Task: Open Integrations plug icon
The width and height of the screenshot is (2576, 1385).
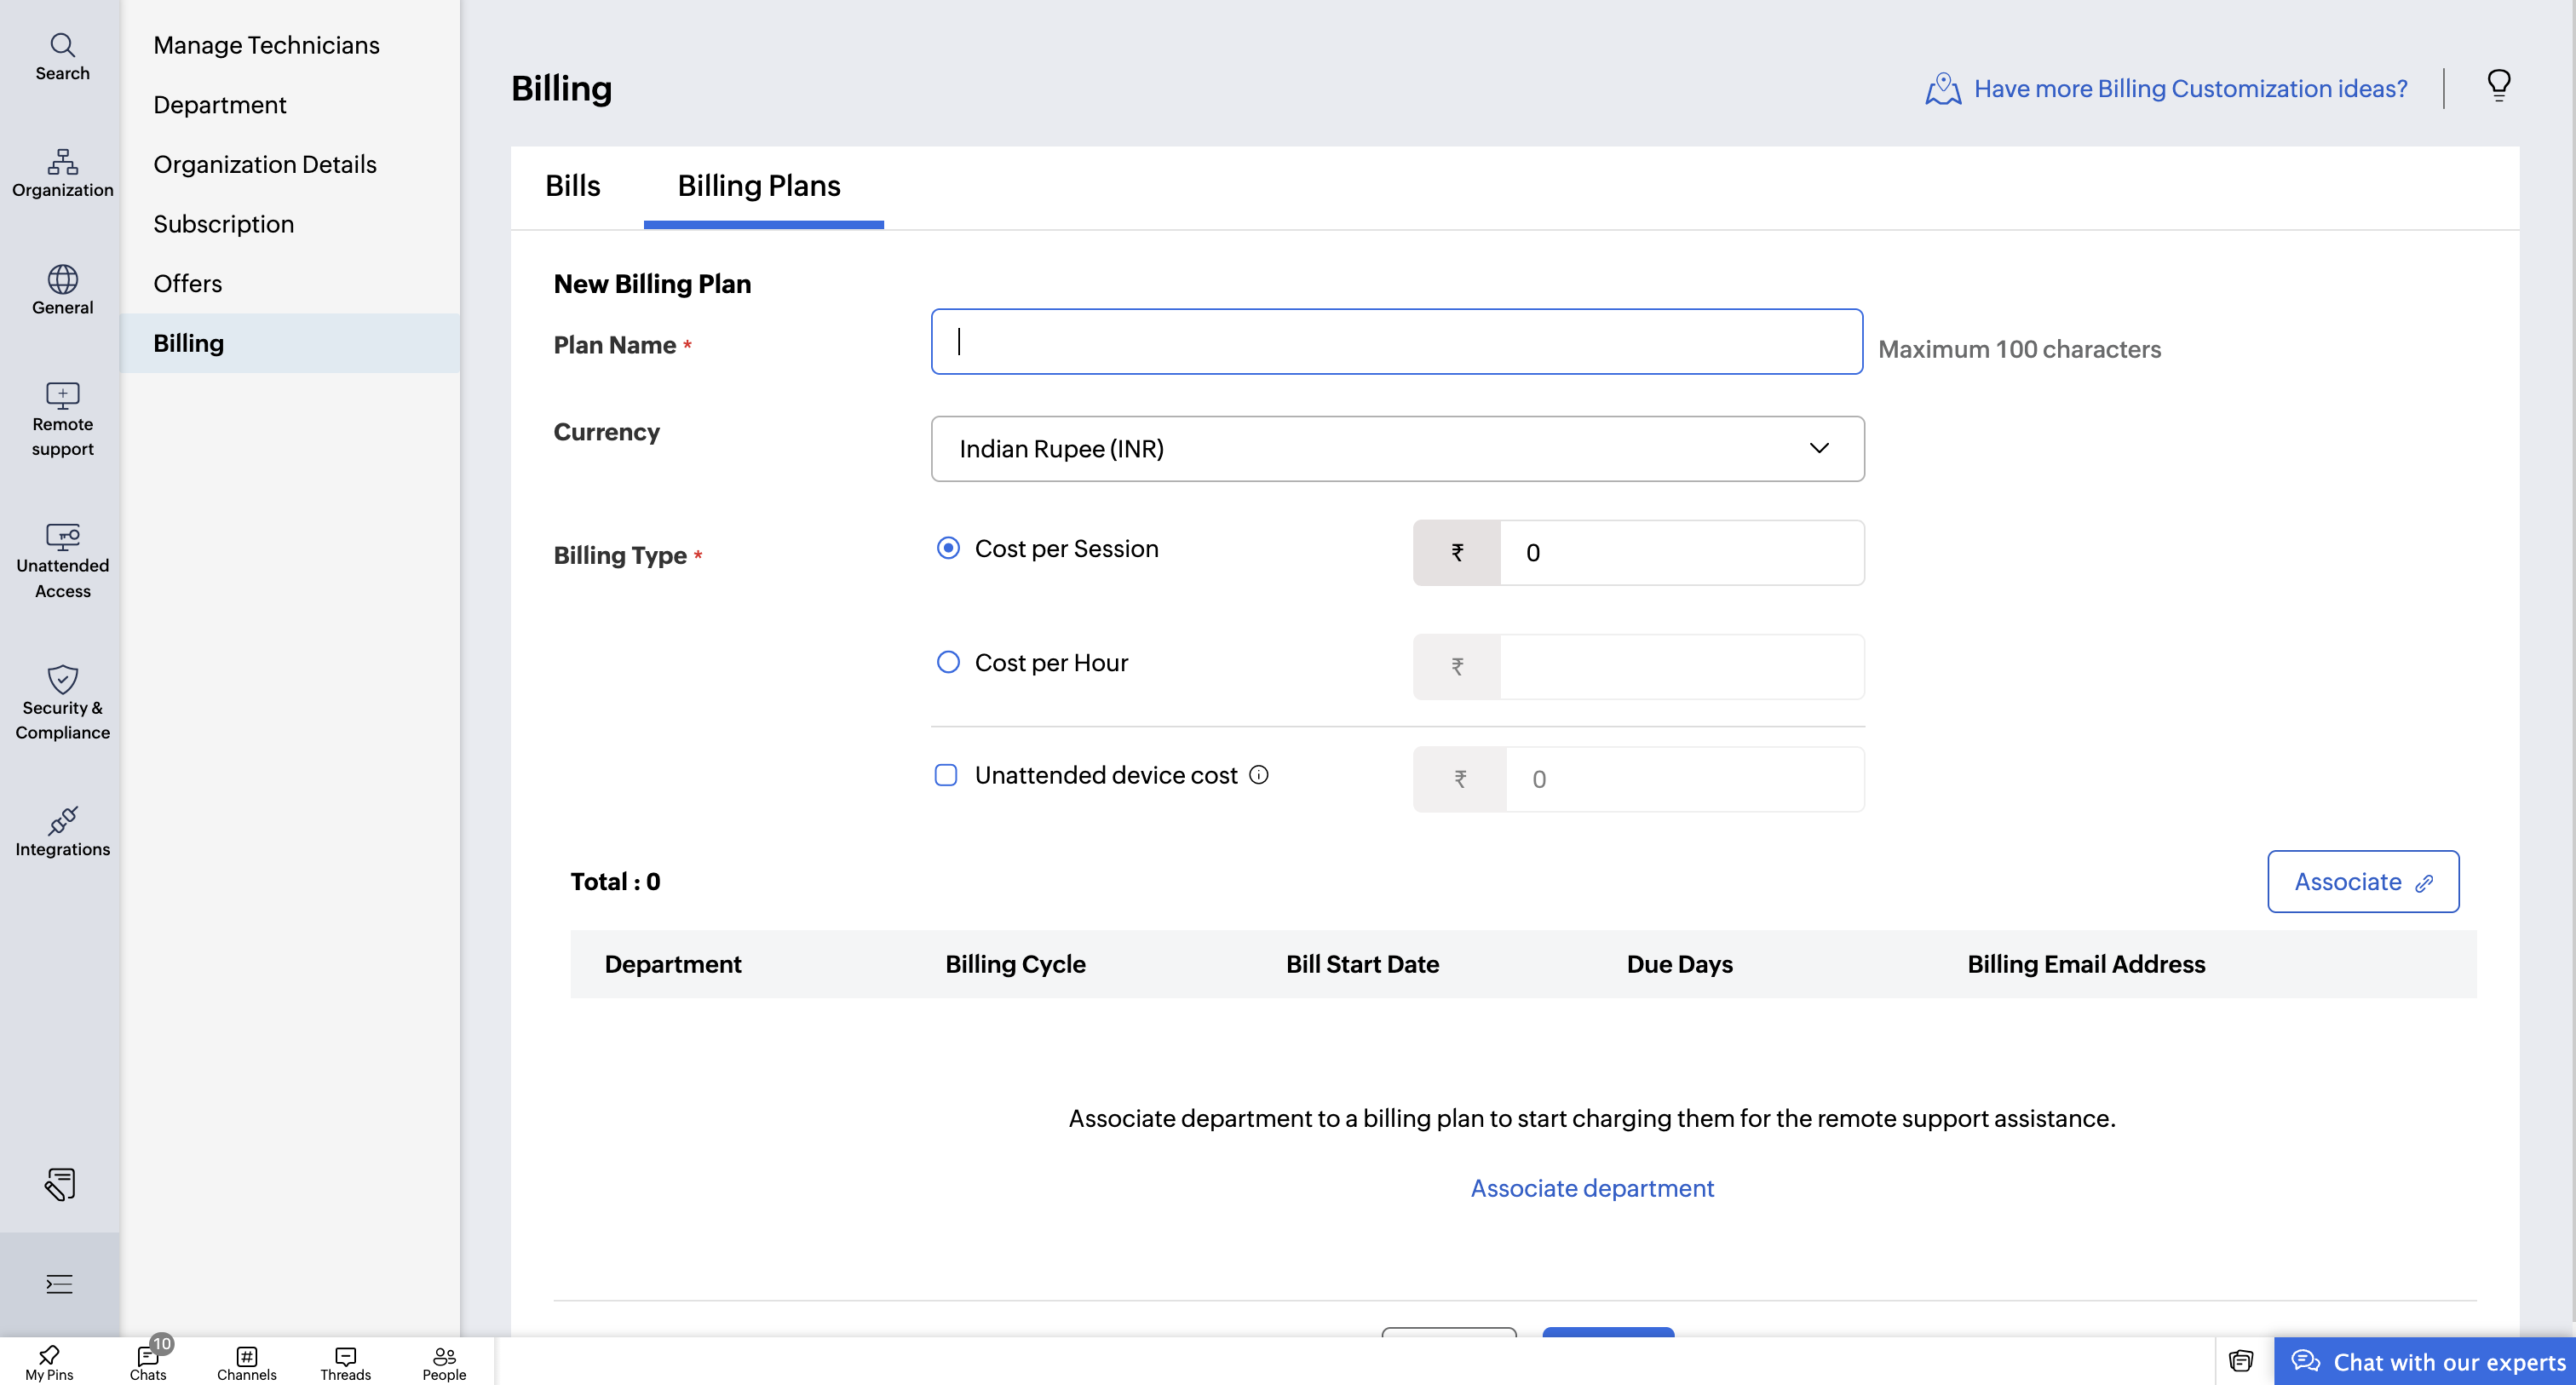Action: tap(62, 831)
